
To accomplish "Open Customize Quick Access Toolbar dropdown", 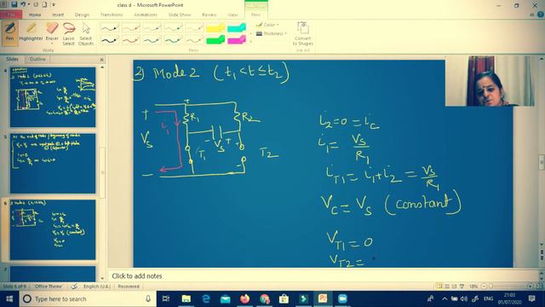I will point(54,4).
